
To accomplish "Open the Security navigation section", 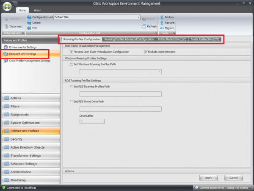I will point(30,139).
